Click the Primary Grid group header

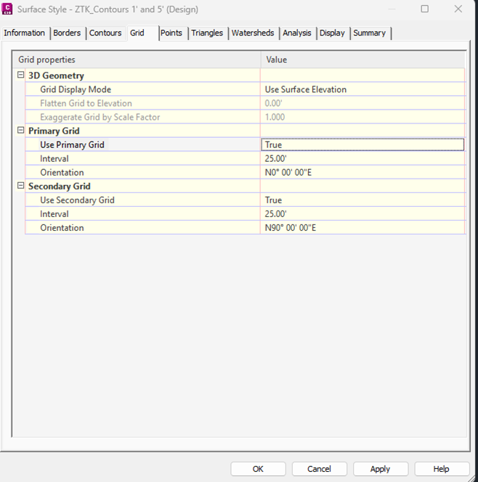[x=54, y=131]
